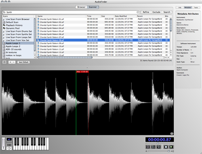This screenshot has height=154, width=202.
Task: Sort results by Parent column
Action: [x=150, y=16]
